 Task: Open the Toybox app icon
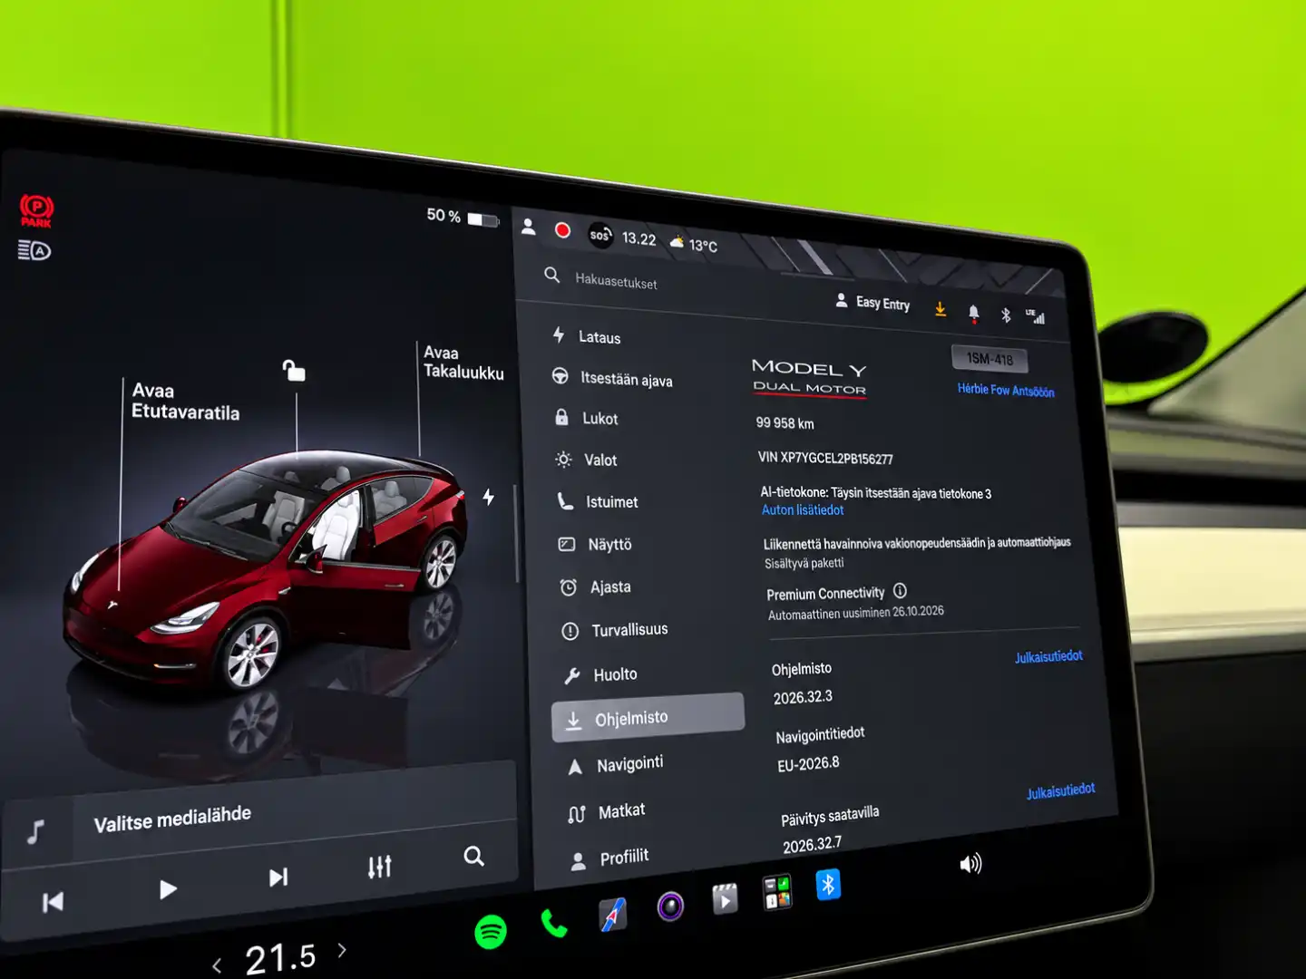[x=777, y=891]
